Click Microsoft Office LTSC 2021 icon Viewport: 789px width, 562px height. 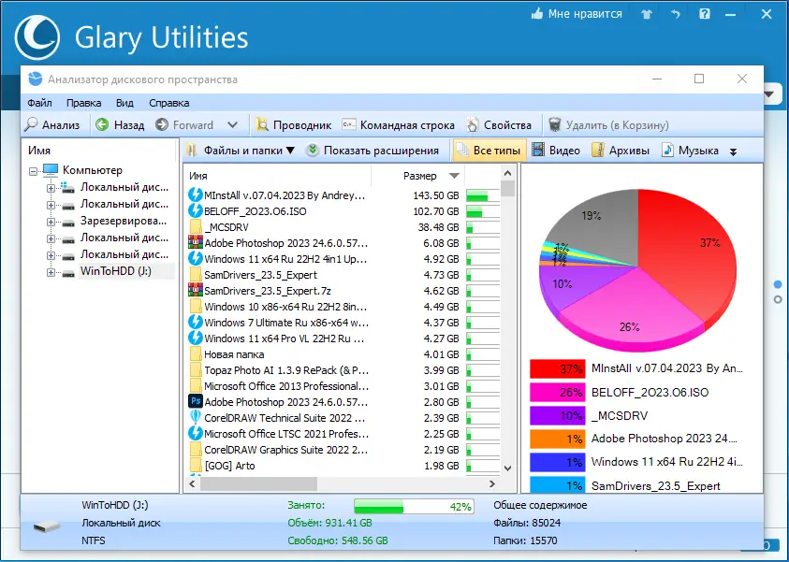pos(196,433)
